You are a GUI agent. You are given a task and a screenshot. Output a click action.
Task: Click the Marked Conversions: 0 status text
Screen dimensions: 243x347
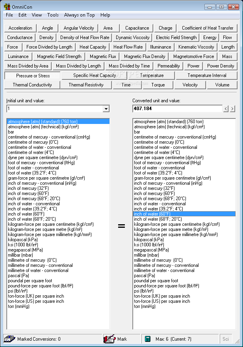[39, 339]
